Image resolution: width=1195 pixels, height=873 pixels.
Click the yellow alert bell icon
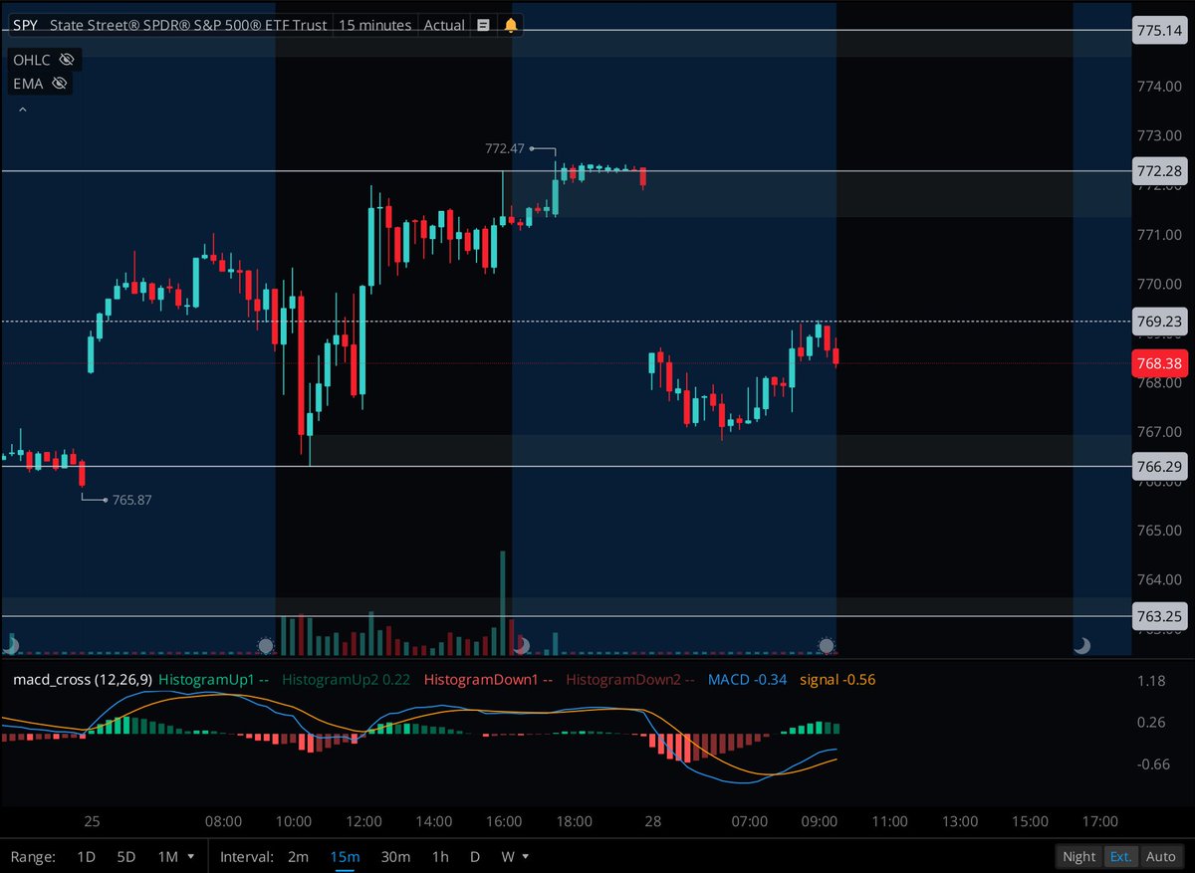point(511,25)
